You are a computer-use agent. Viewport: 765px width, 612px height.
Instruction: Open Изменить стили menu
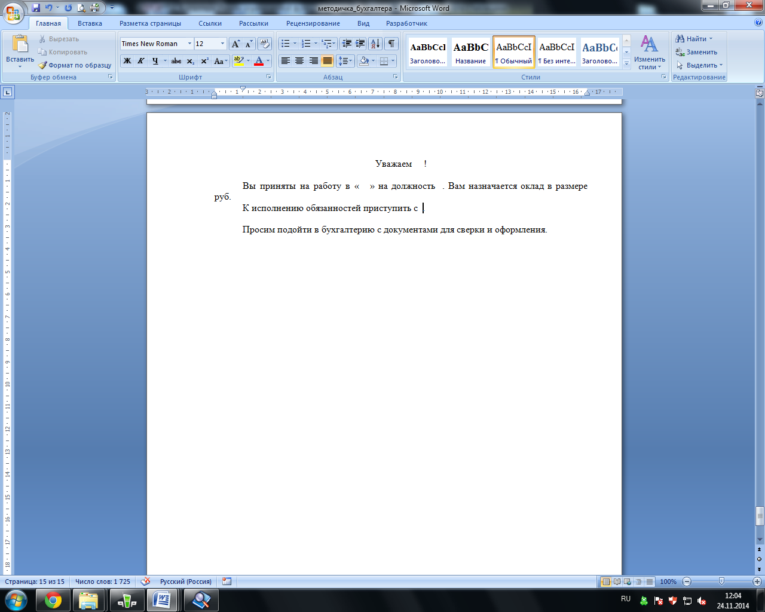[x=650, y=52]
